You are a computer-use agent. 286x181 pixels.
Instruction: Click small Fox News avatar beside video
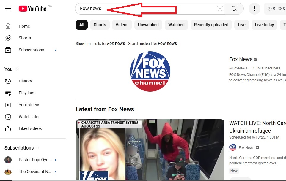(233, 147)
